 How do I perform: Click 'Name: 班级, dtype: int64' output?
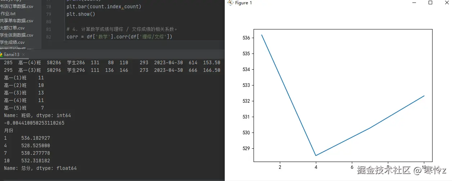[37, 115]
